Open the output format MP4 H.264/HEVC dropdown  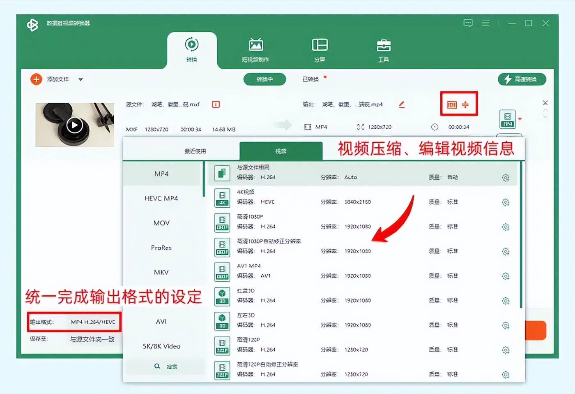(x=93, y=322)
